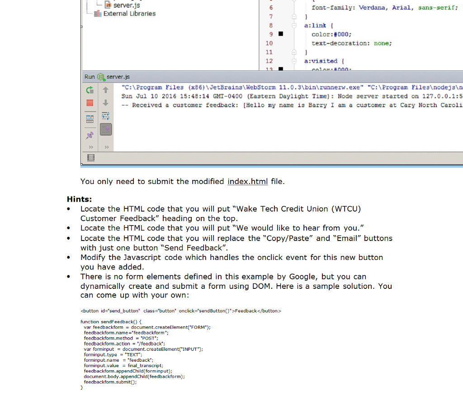Screen dimensions: 463x401
Task: Rerun the server.js configuration
Action: [90, 91]
